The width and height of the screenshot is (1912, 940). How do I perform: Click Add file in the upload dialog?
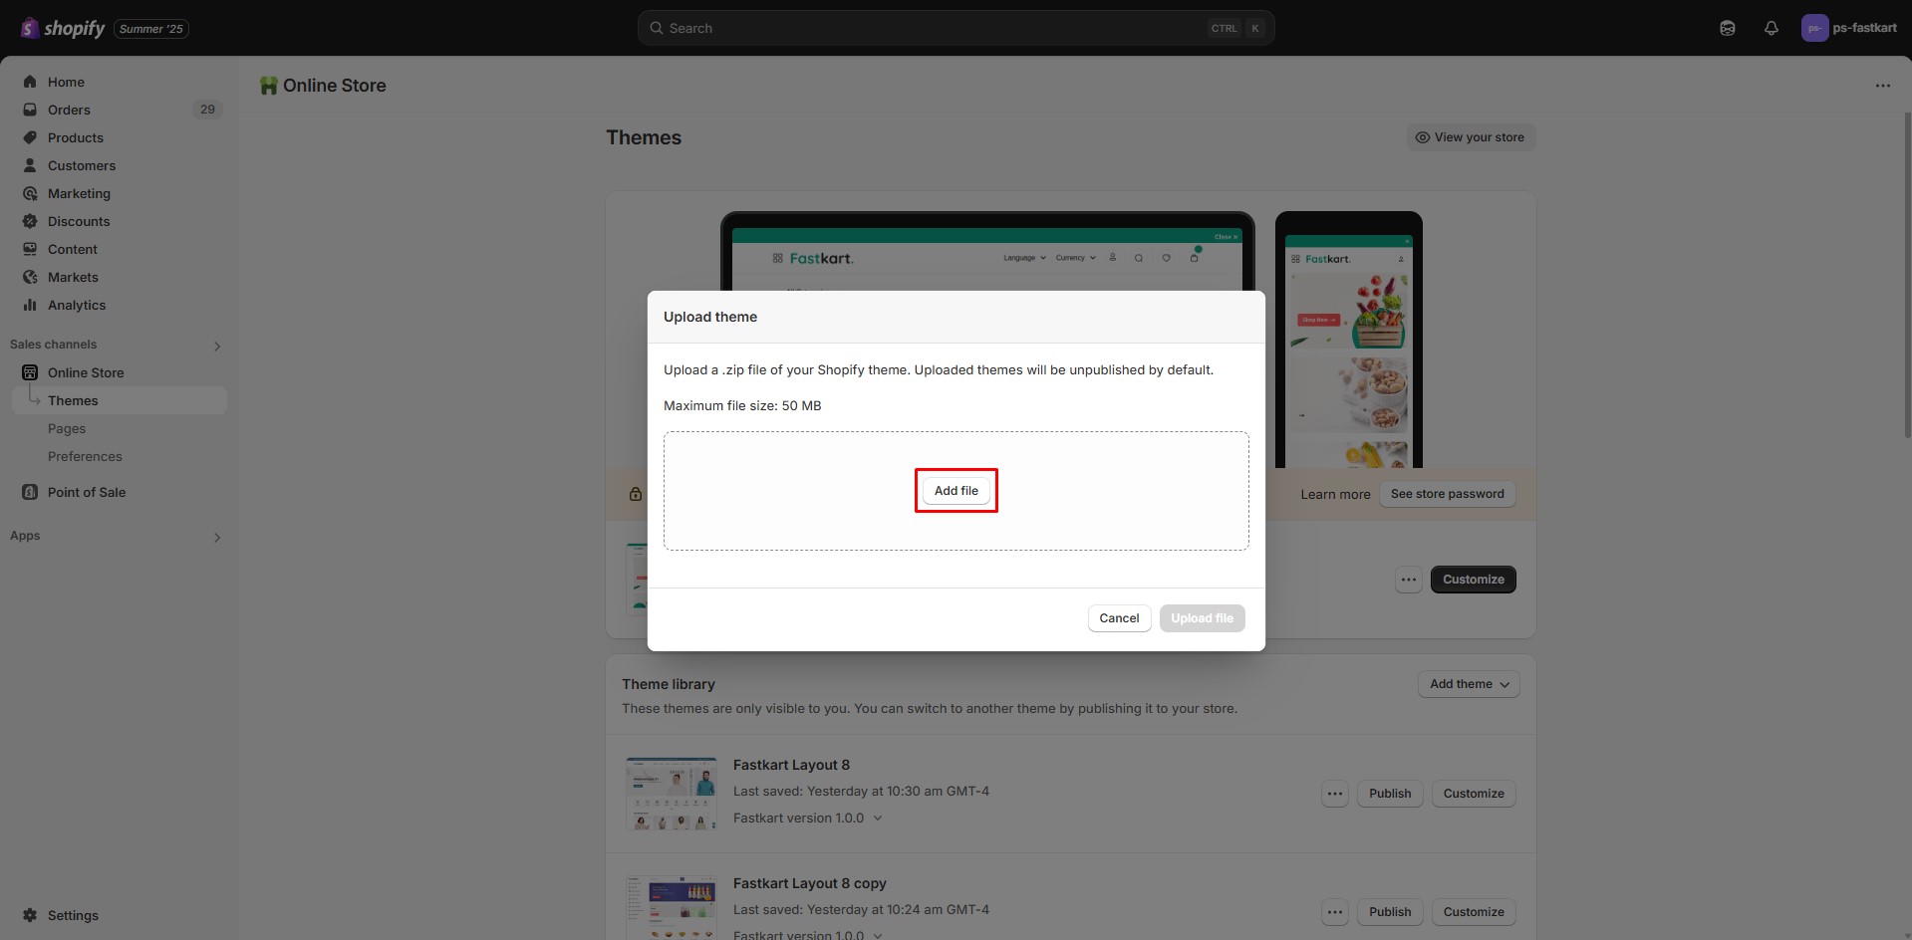click(x=956, y=491)
